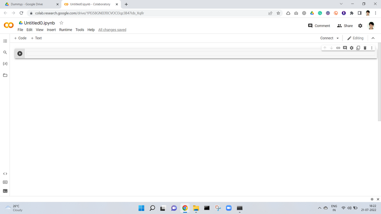Open Windows Start menu
The image size is (381, 214).
141,208
